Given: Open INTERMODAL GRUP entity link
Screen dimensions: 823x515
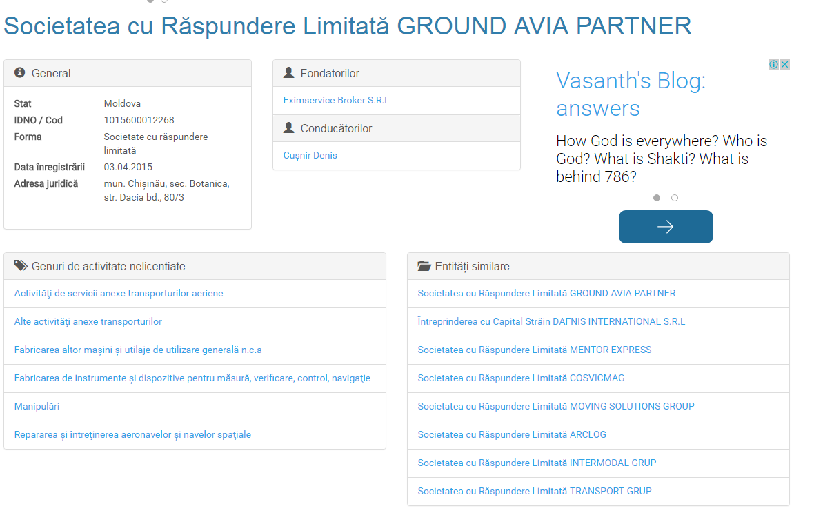Looking at the screenshot, I should pos(537,463).
